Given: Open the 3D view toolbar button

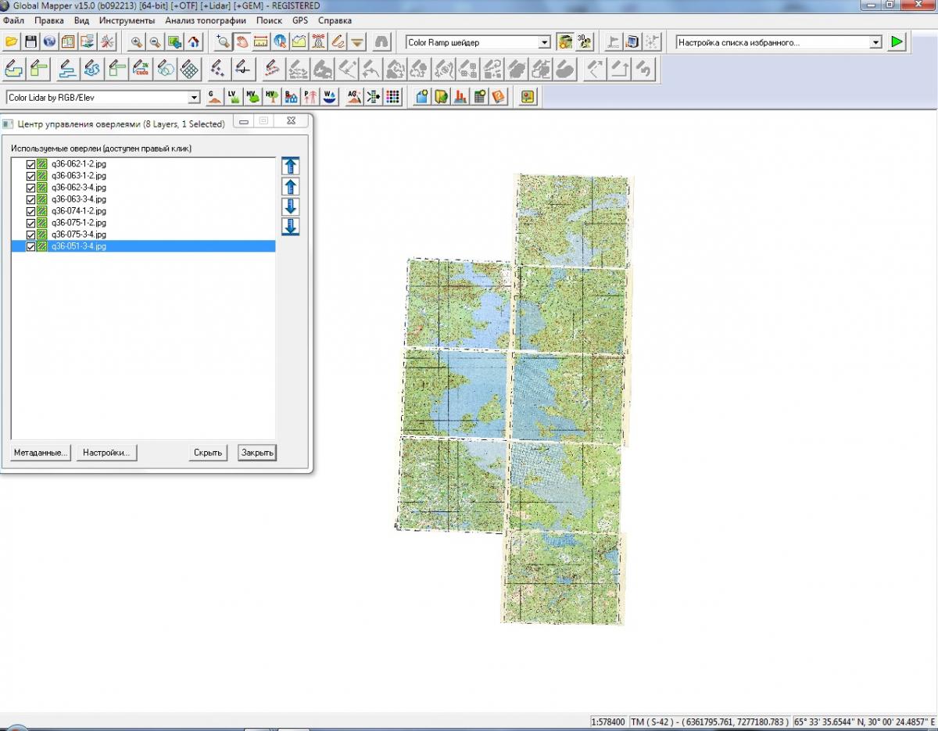Looking at the screenshot, I should click(x=584, y=41).
